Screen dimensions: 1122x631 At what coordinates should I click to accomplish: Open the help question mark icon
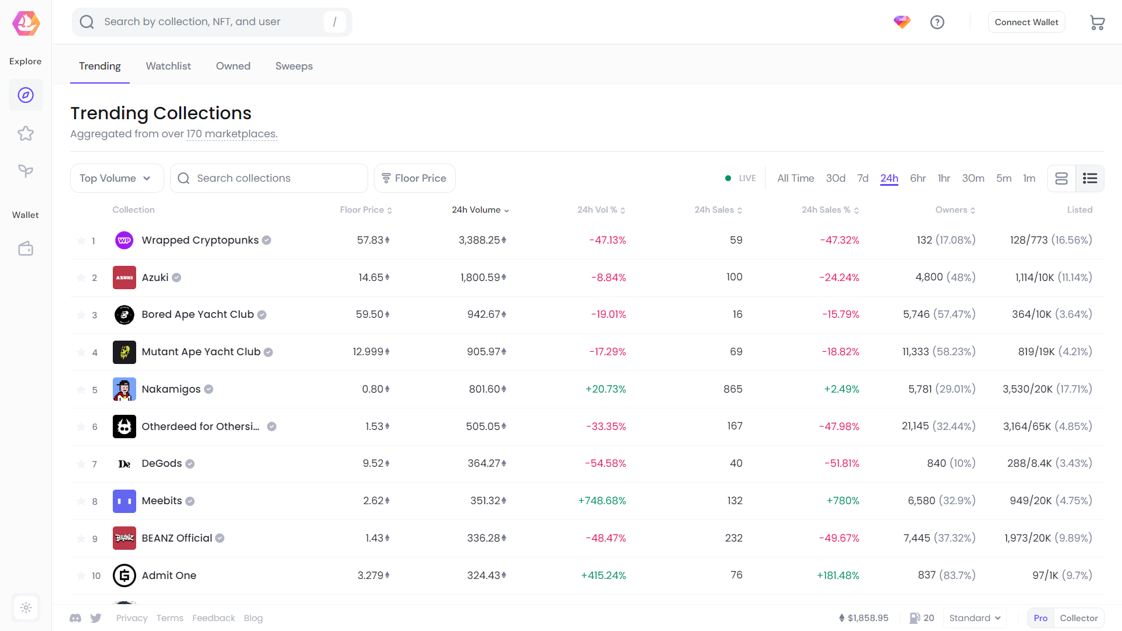(x=937, y=22)
